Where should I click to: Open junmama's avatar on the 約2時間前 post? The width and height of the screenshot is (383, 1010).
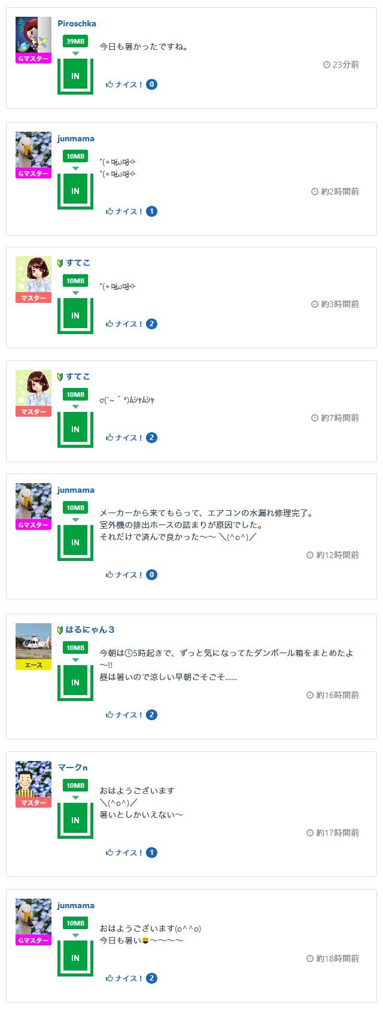point(33,150)
